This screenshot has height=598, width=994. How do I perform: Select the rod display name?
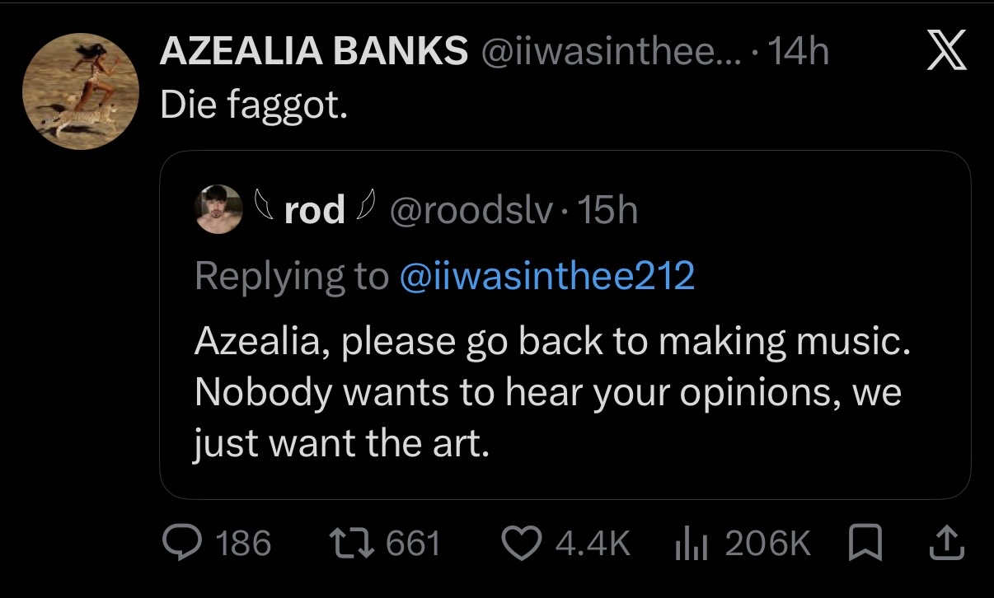[314, 211]
